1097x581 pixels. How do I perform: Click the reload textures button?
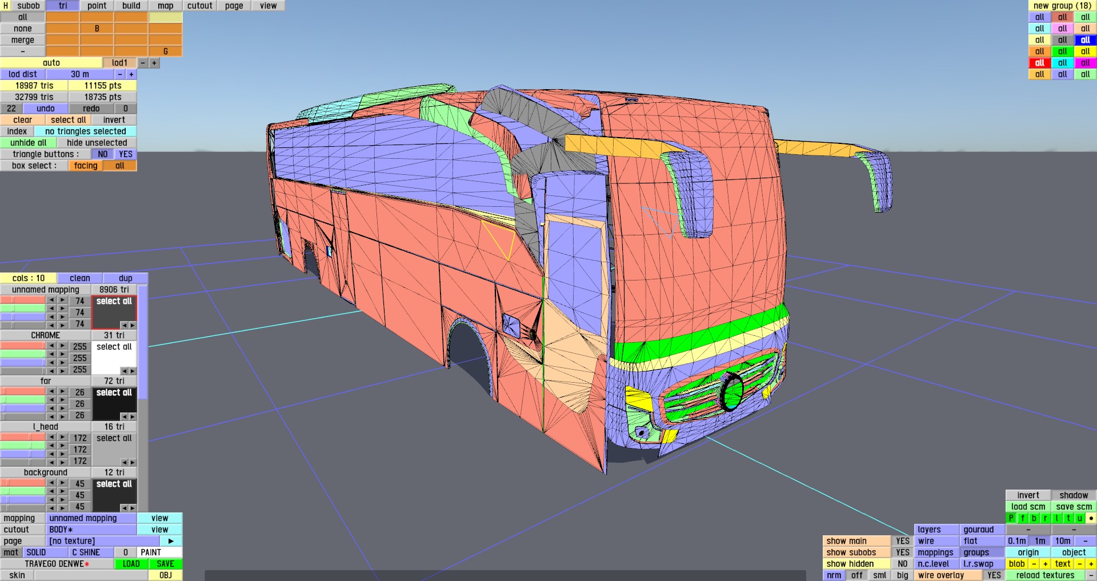1046,575
